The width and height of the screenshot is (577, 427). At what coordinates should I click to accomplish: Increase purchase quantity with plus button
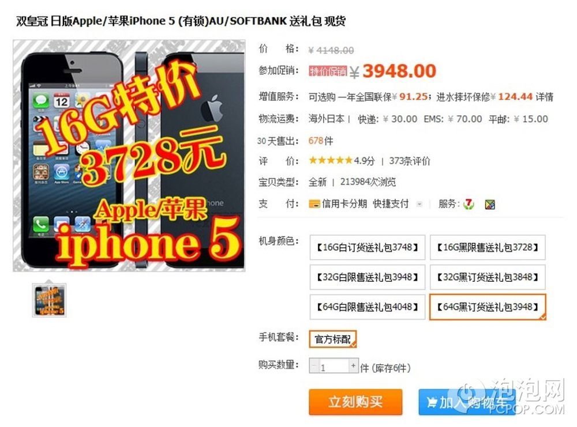tap(353, 366)
